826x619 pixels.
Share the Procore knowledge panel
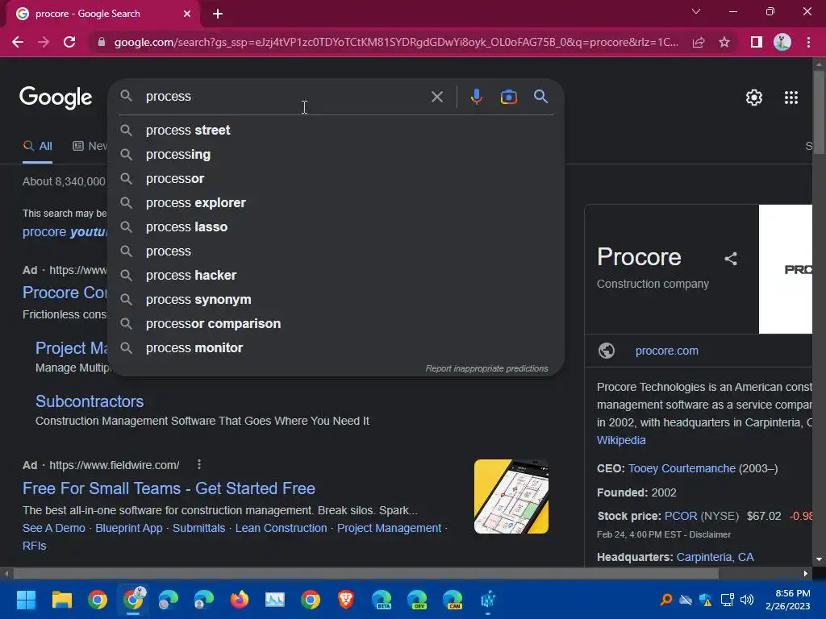[731, 259]
